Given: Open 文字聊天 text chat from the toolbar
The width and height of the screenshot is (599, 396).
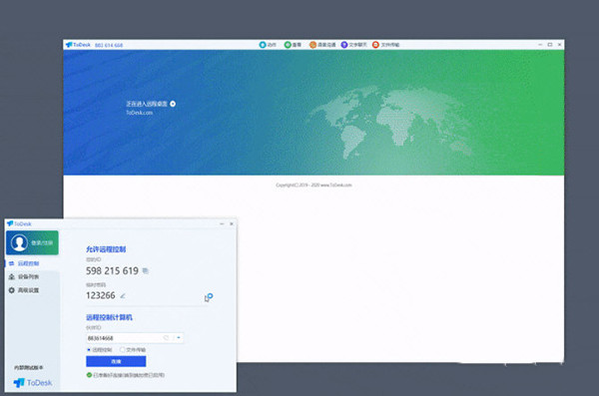Looking at the screenshot, I should 353,45.
